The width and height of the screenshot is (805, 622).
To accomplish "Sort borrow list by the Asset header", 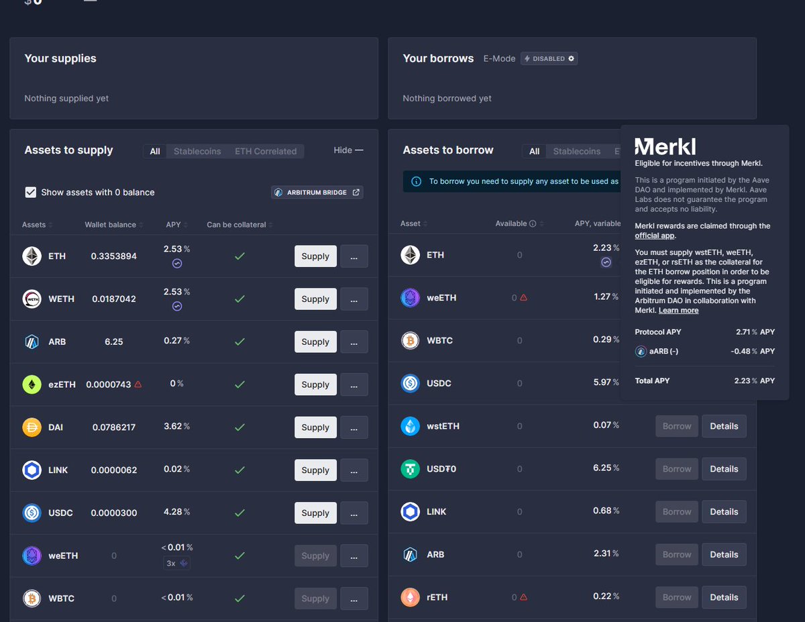I will click(414, 223).
